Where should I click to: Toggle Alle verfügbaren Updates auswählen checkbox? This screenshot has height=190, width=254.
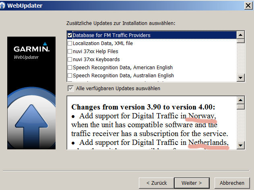point(70,89)
